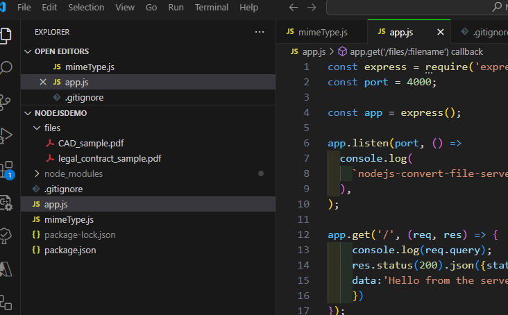This screenshot has width=508, height=315.
Task: Expand the node_modules folder
Action: tap(37, 173)
